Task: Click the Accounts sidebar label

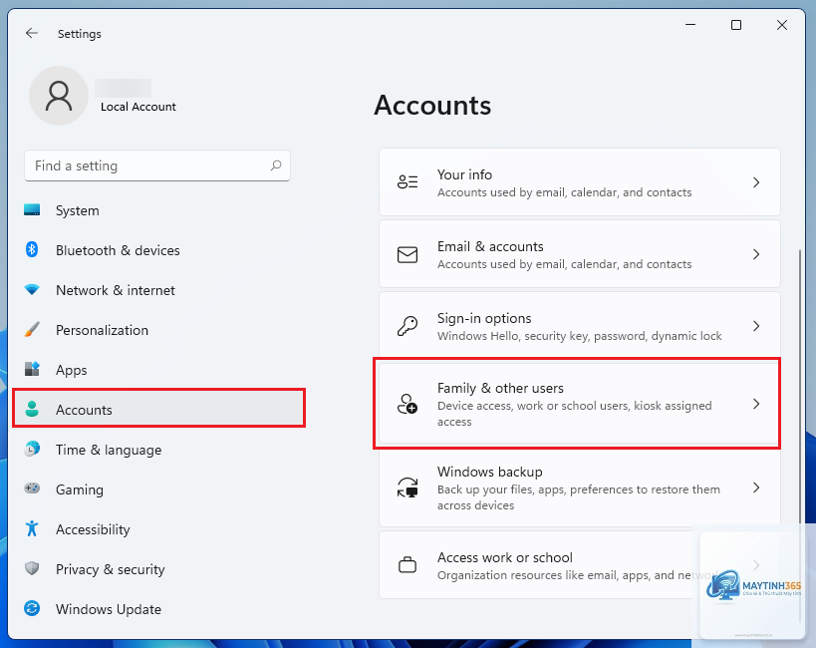Action: (84, 410)
